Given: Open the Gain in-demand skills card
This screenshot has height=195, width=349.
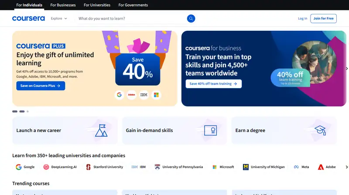Looking at the screenshot, I should click(x=174, y=131).
